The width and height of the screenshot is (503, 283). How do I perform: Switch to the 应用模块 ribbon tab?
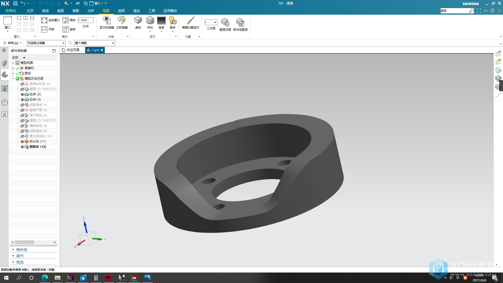tap(170, 11)
